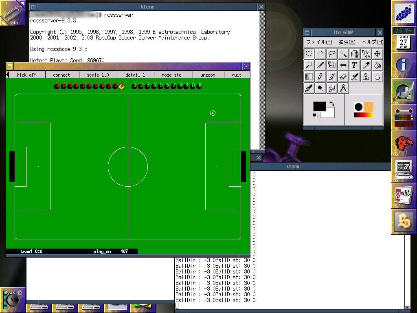Image resolution: width=417 pixels, height=313 pixels.
Task: Activate the Intelligent Scissors tool
Action: pyautogui.click(x=366, y=54)
